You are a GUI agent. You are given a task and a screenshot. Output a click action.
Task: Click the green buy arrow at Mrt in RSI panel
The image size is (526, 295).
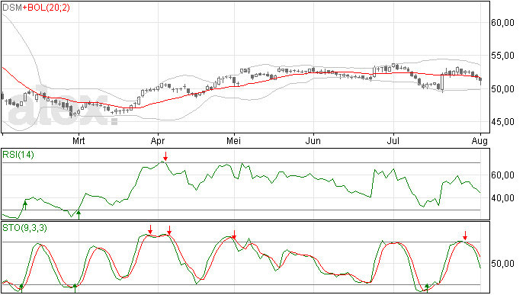79,215
